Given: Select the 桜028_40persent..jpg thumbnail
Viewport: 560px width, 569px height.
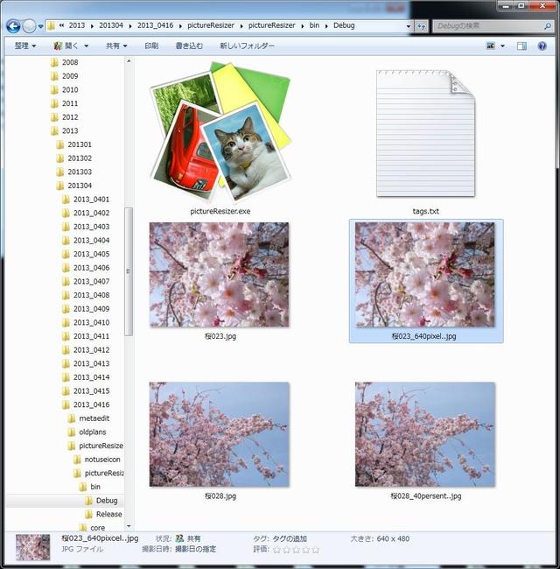Looking at the screenshot, I should point(425,434).
